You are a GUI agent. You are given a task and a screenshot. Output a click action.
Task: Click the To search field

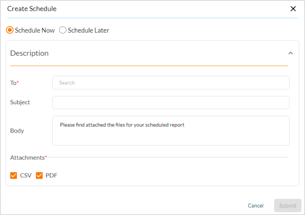[171, 83]
